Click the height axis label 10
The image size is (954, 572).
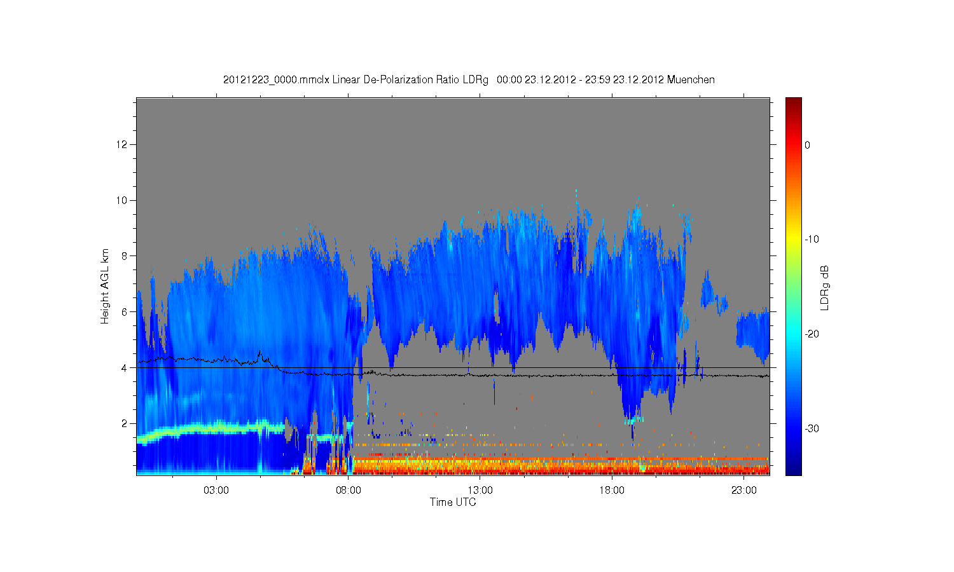point(123,200)
